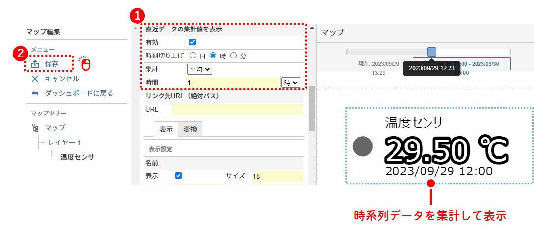Click ダッシュボードに戻る link
The width and height of the screenshot is (534, 229).
(79, 93)
